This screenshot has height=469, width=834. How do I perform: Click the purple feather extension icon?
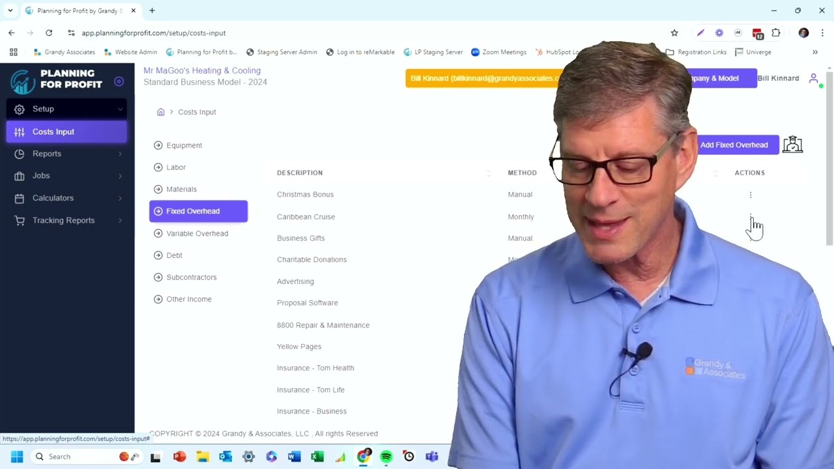point(700,33)
